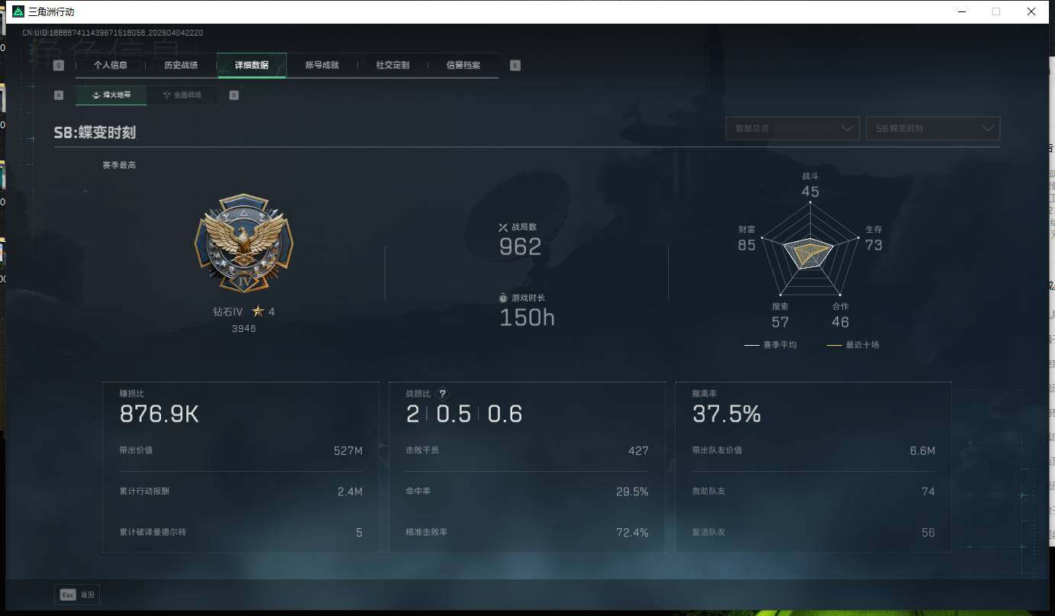1055x616 pixels.
Task: Open the 历史战绩 tab
Action: click(181, 66)
